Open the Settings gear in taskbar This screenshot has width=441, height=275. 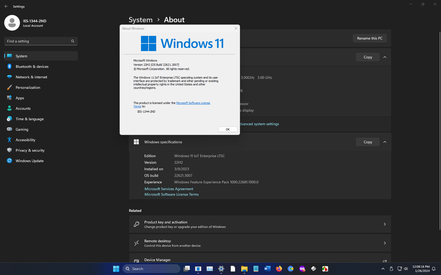221,269
